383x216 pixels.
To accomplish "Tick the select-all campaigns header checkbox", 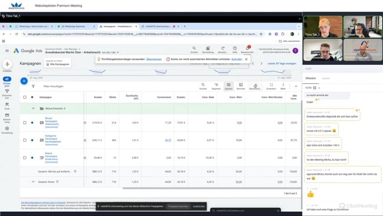I will pos(25,97).
